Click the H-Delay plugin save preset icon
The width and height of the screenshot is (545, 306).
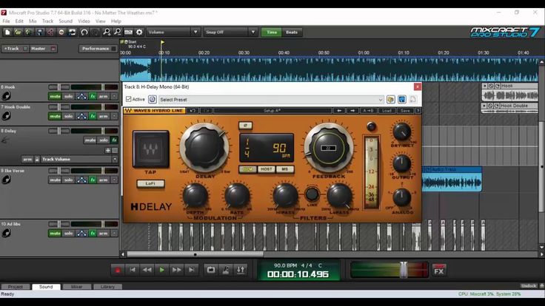(x=402, y=100)
